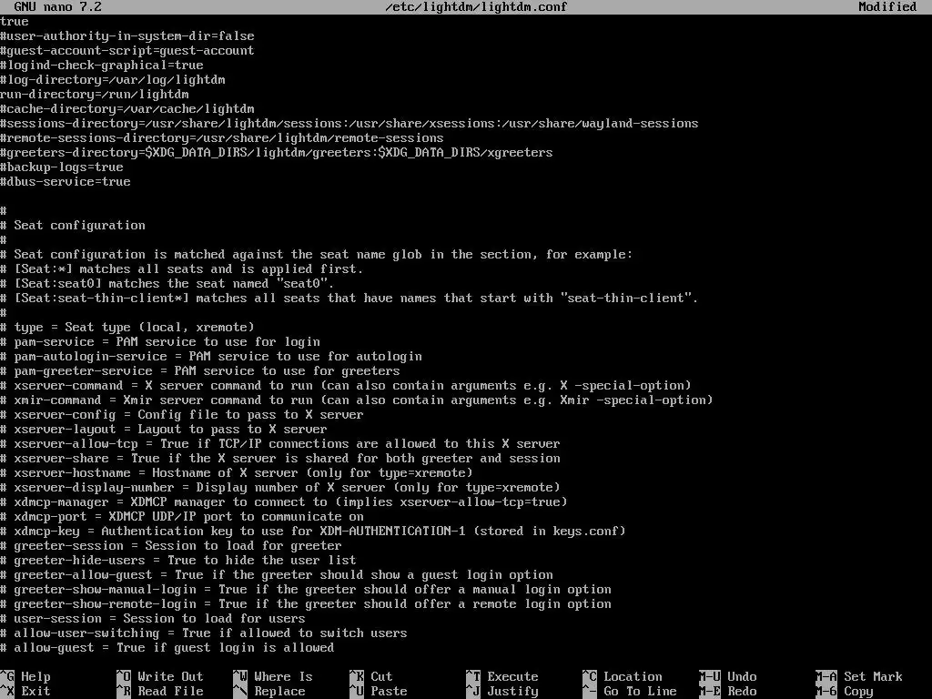Click the M-E Redo shortcut
This screenshot has width=932, height=699.
point(728,692)
